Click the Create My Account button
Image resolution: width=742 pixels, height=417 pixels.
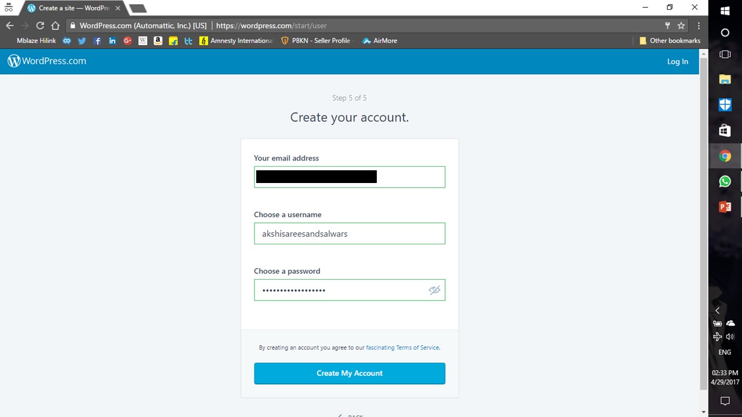pos(350,374)
